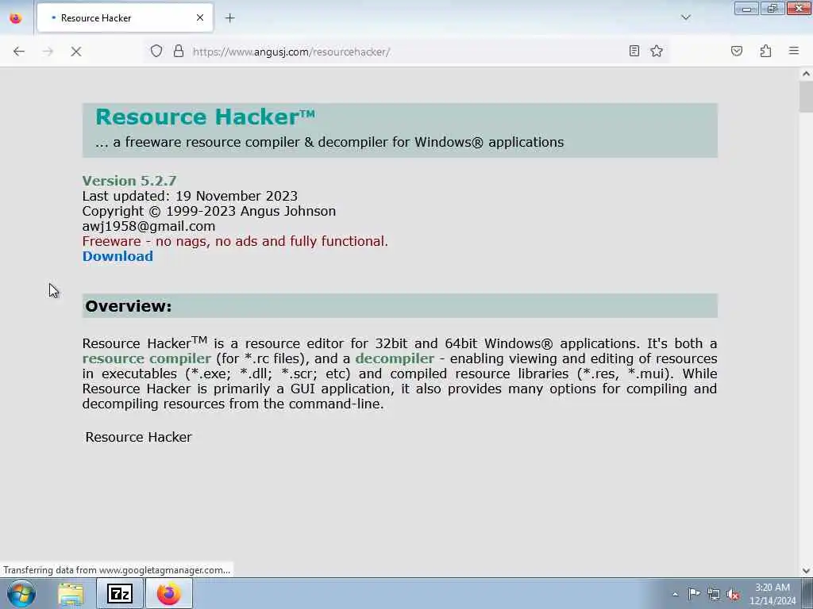This screenshot has width=813, height=609.
Task: Click scrollbar down arrow
Action: tap(806, 571)
